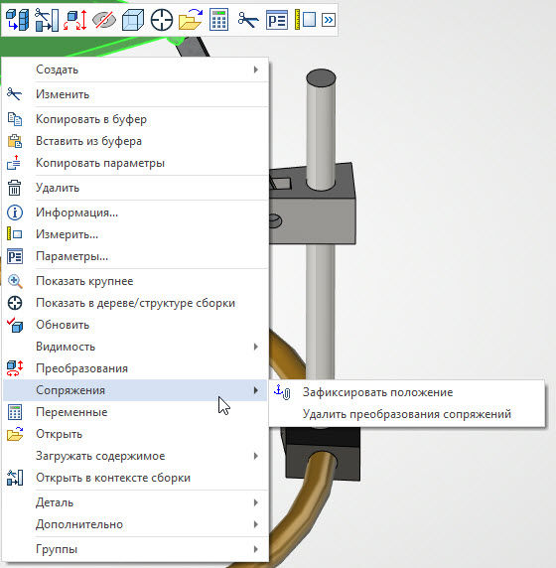The width and height of the screenshot is (556, 568).
Task: Click the hide-element crossed eye toolbar icon
Action: pos(104,20)
